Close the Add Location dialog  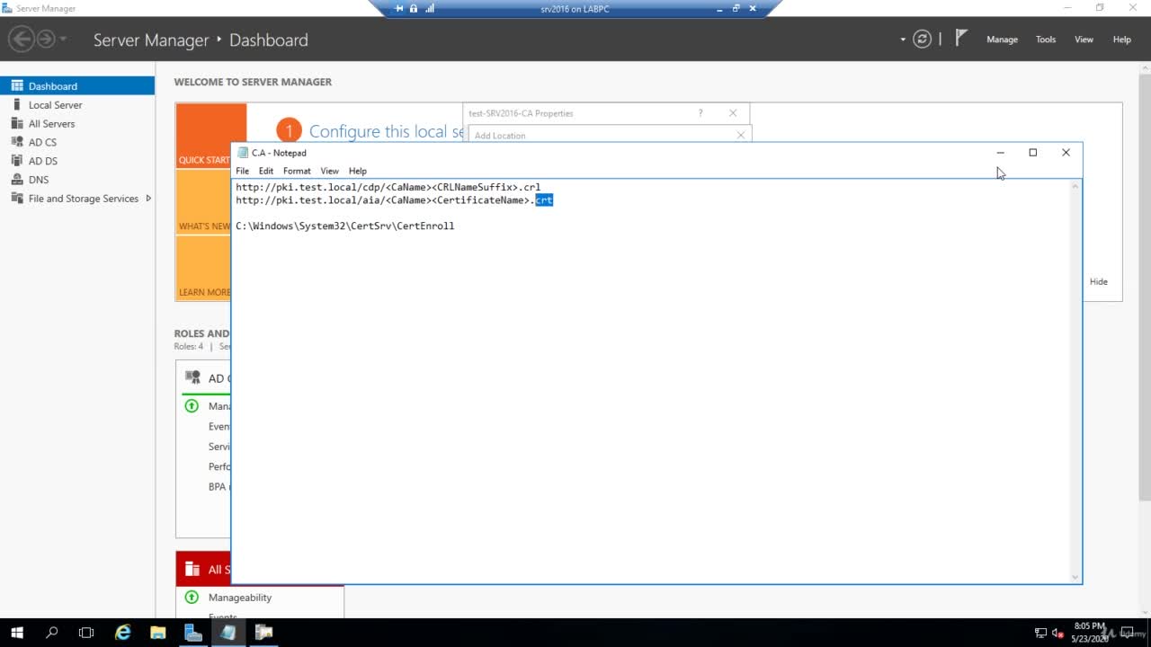(x=741, y=135)
